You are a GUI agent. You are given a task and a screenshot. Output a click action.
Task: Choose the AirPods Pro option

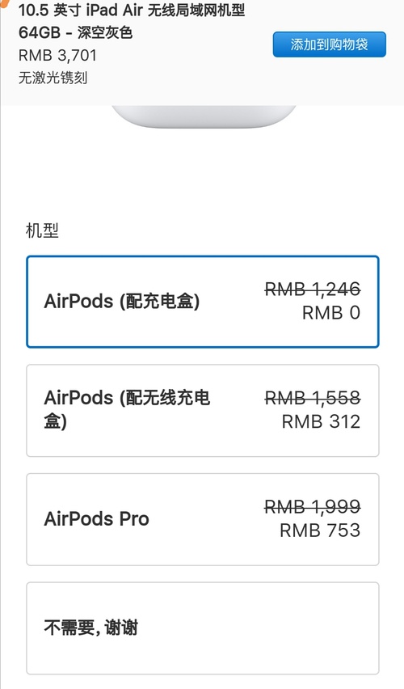pos(203,519)
